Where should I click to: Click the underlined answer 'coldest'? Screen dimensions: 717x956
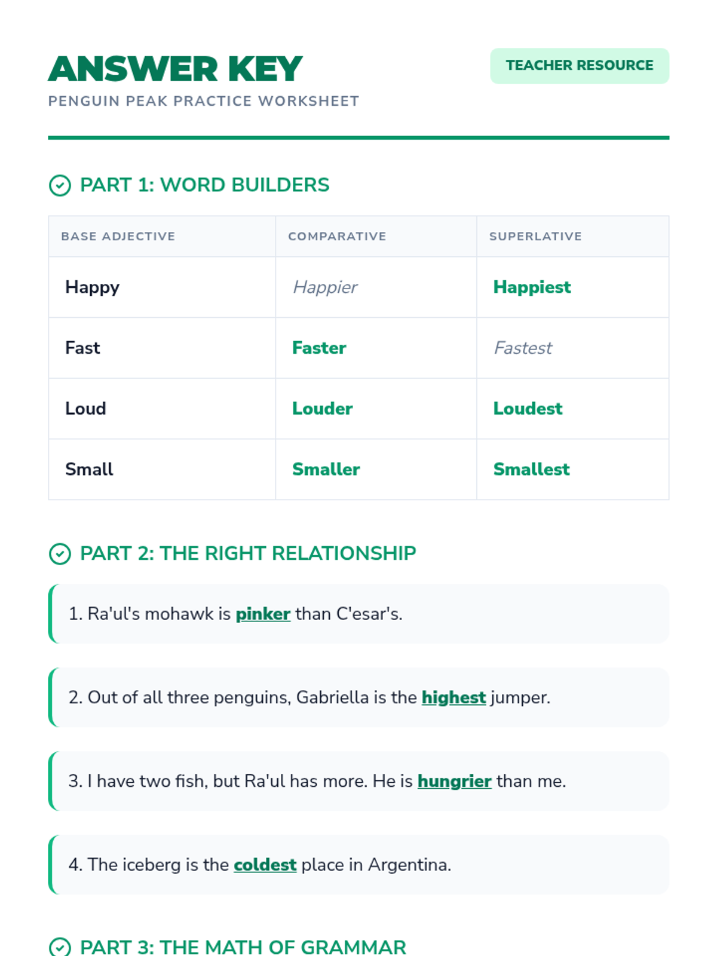pos(265,865)
